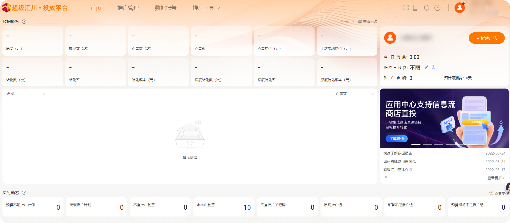This screenshot has width=510, height=223.
Task: Click 点击数（次）data card
Action: (x=158, y=41)
